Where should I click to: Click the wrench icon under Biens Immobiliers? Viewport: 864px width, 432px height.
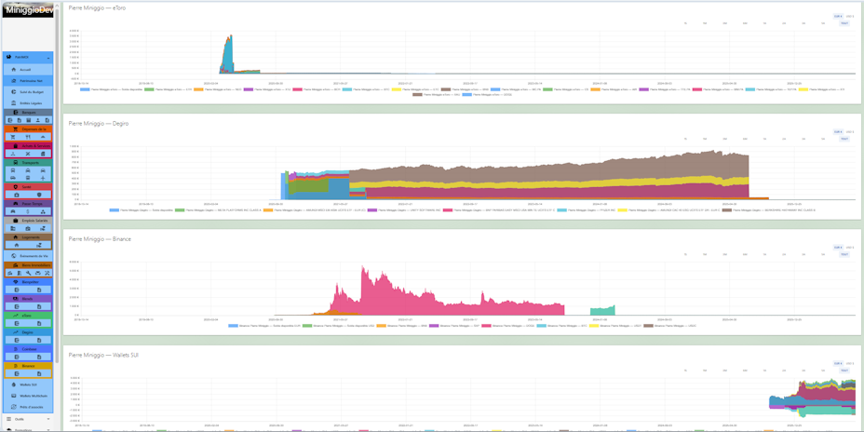tap(28, 274)
